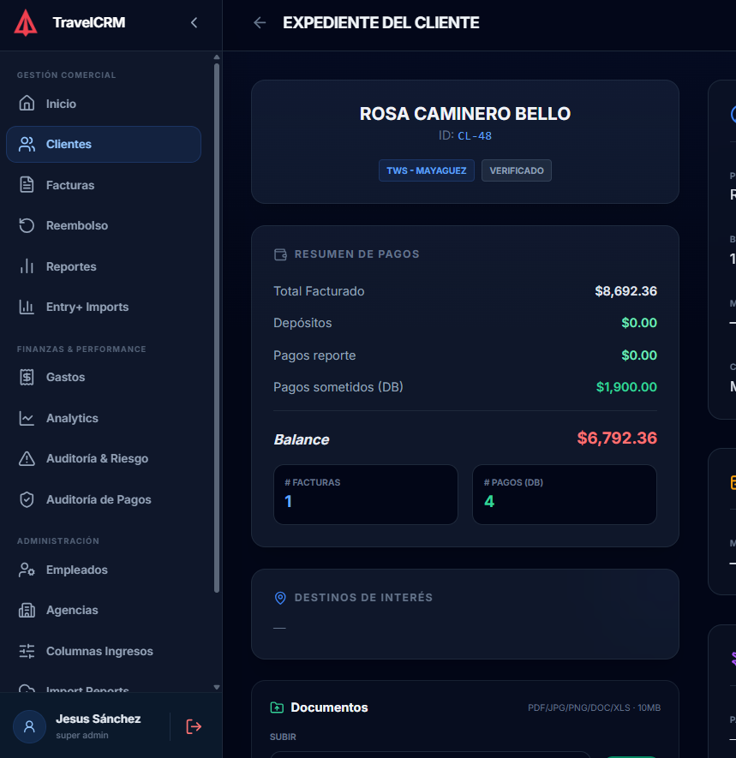Screen dimensions: 736x758
Task: Open the Agencias building icon
Action: 27,610
